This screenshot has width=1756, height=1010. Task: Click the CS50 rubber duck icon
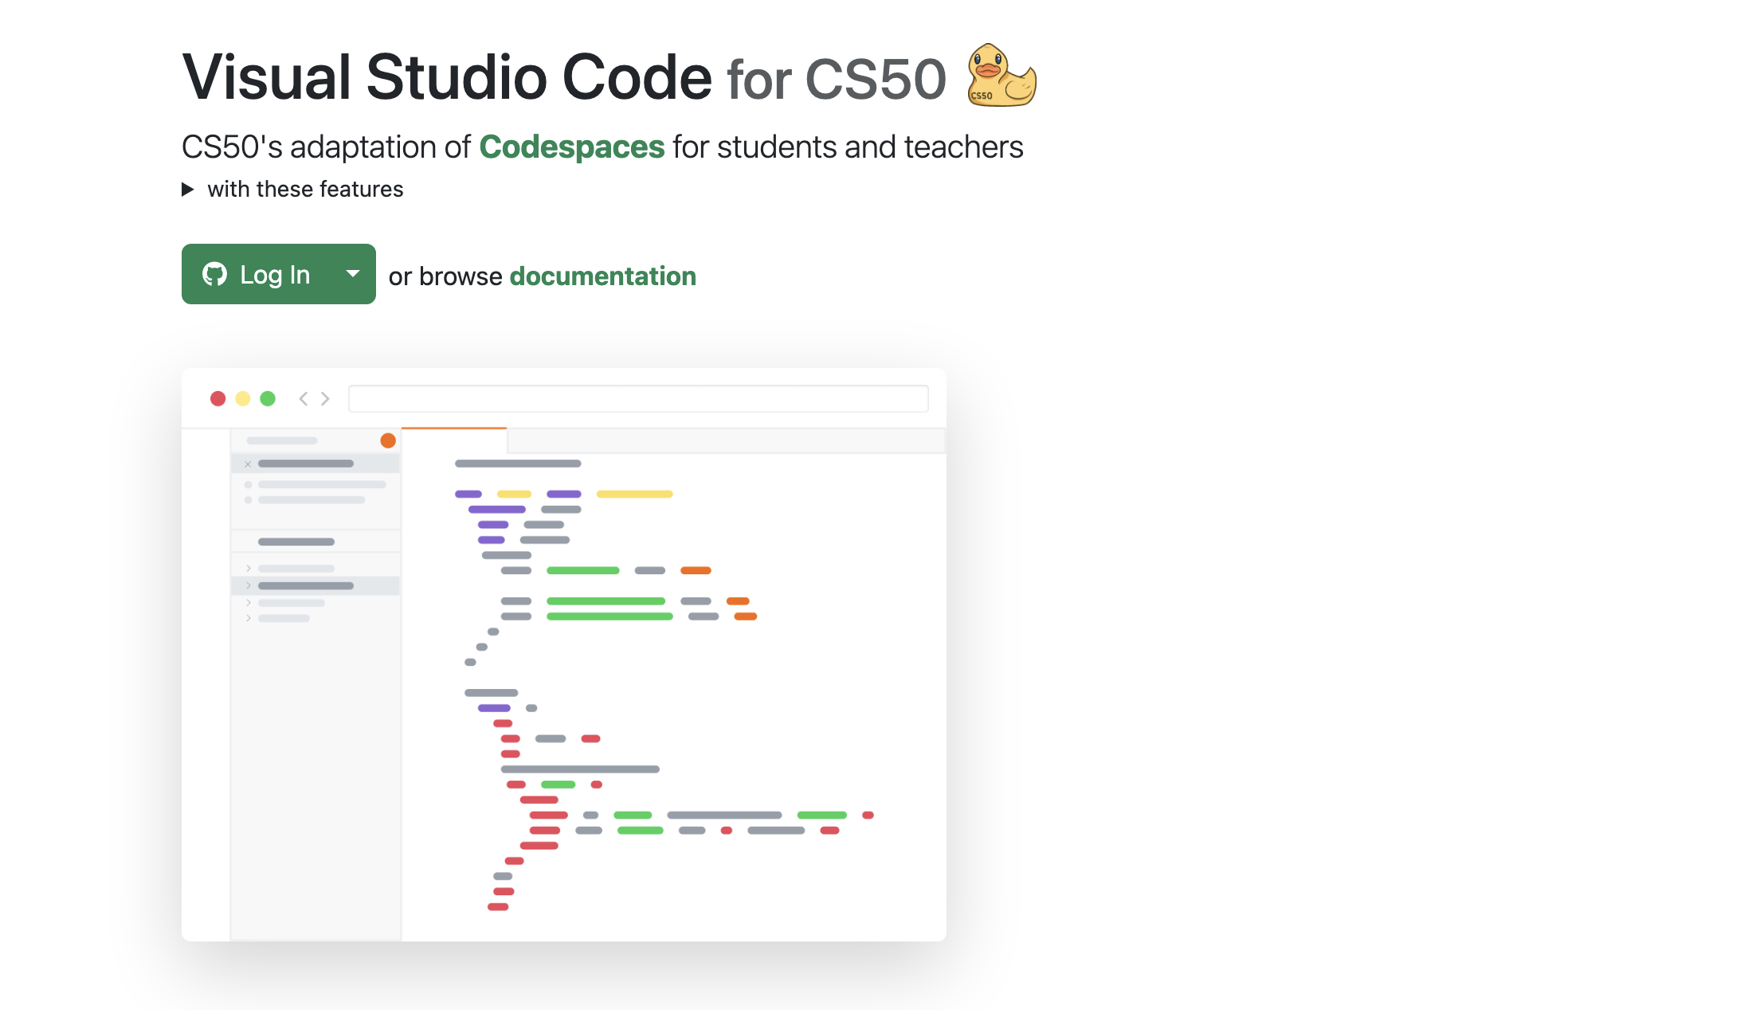1001,75
